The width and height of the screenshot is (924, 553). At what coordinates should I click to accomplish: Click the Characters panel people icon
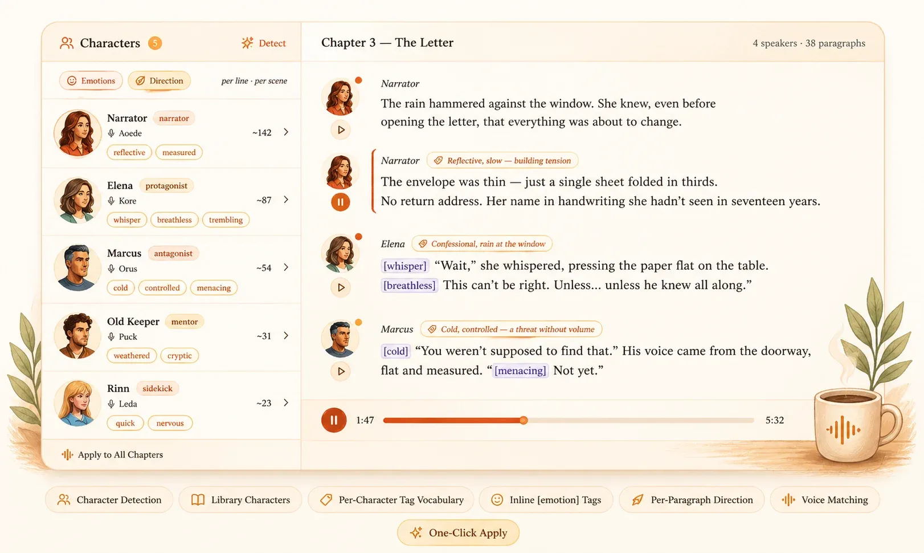click(x=67, y=43)
